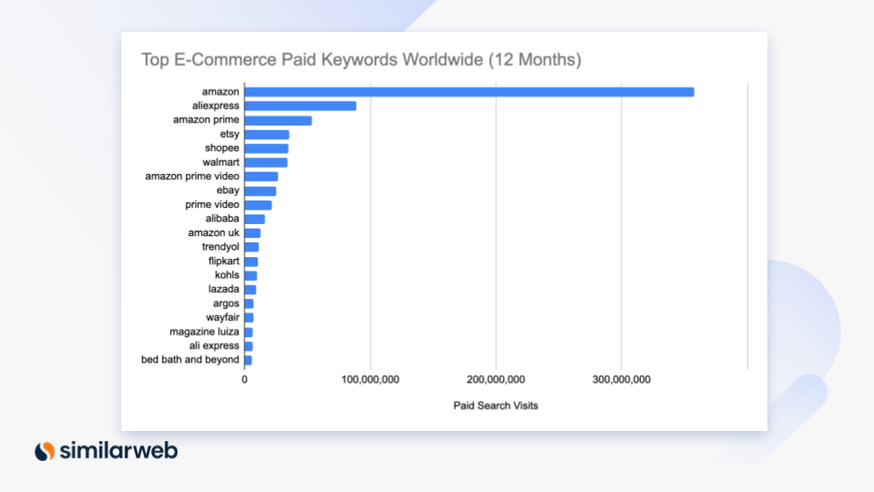This screenshot has width=874, height=492.
Task: Click the similarweb wordmark text
Action: pos(118,450)
